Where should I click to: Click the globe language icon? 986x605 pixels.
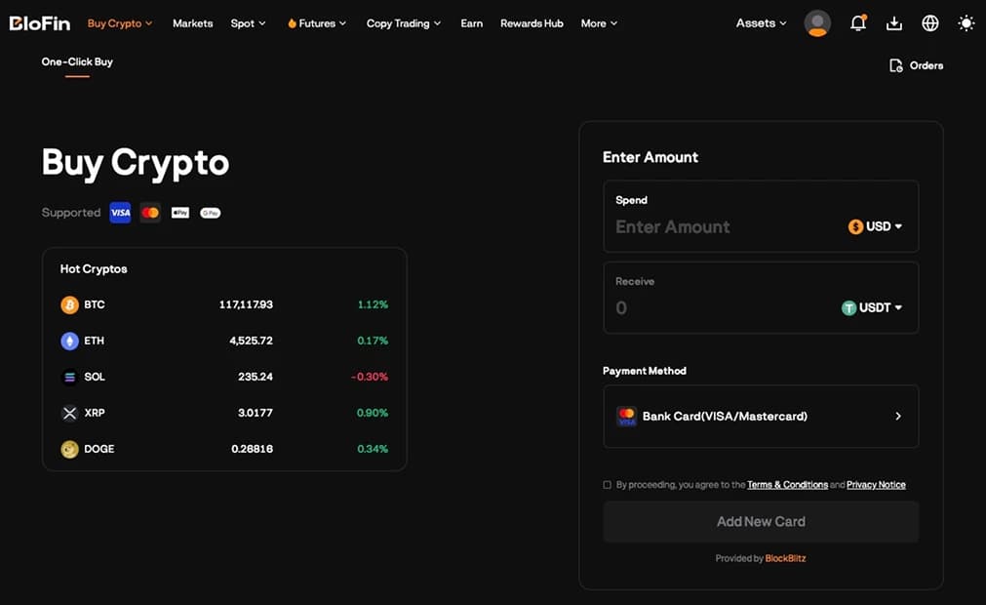tap(930, 23)
